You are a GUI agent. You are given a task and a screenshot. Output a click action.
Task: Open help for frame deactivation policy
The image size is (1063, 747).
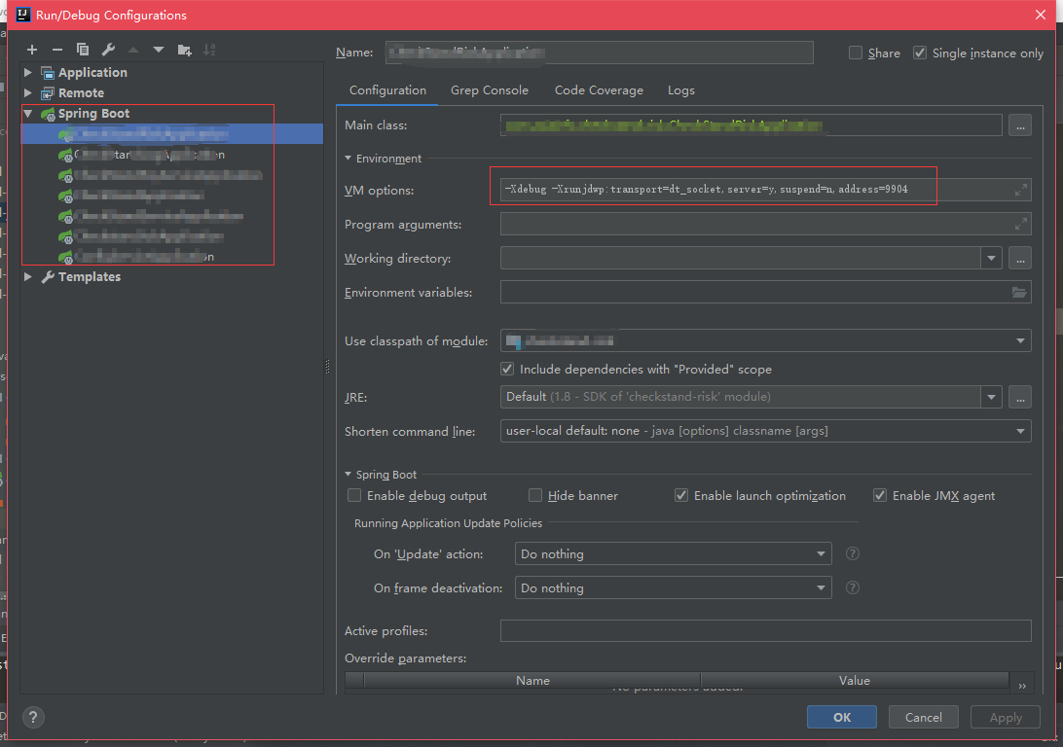853,587
